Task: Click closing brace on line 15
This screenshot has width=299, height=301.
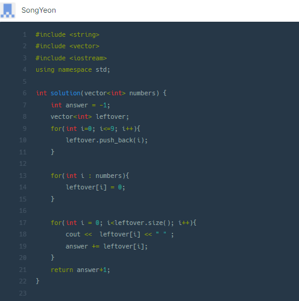Action: pyautogui.click(x=52, y=199)
